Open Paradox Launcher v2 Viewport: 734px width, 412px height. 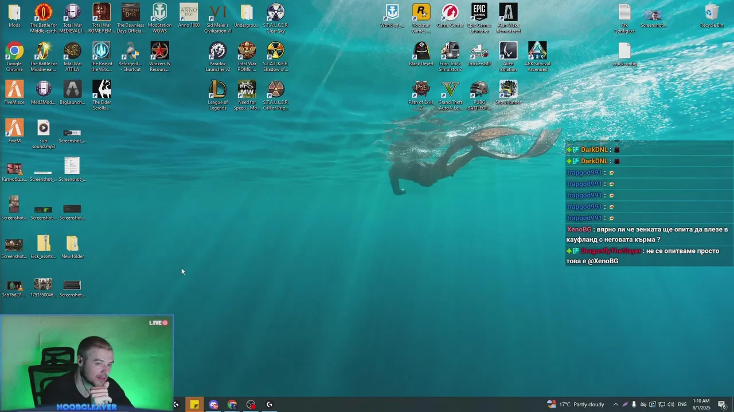tap(218, 57)
